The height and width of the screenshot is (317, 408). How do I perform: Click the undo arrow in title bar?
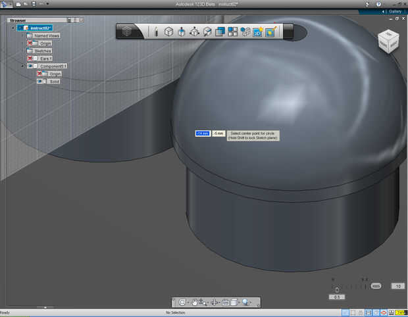41,4
